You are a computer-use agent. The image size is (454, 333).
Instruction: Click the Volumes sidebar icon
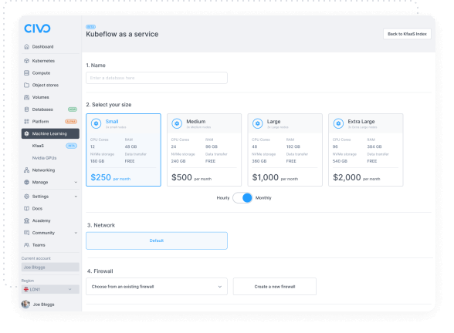pyautogui.click(x=26, y=97)
